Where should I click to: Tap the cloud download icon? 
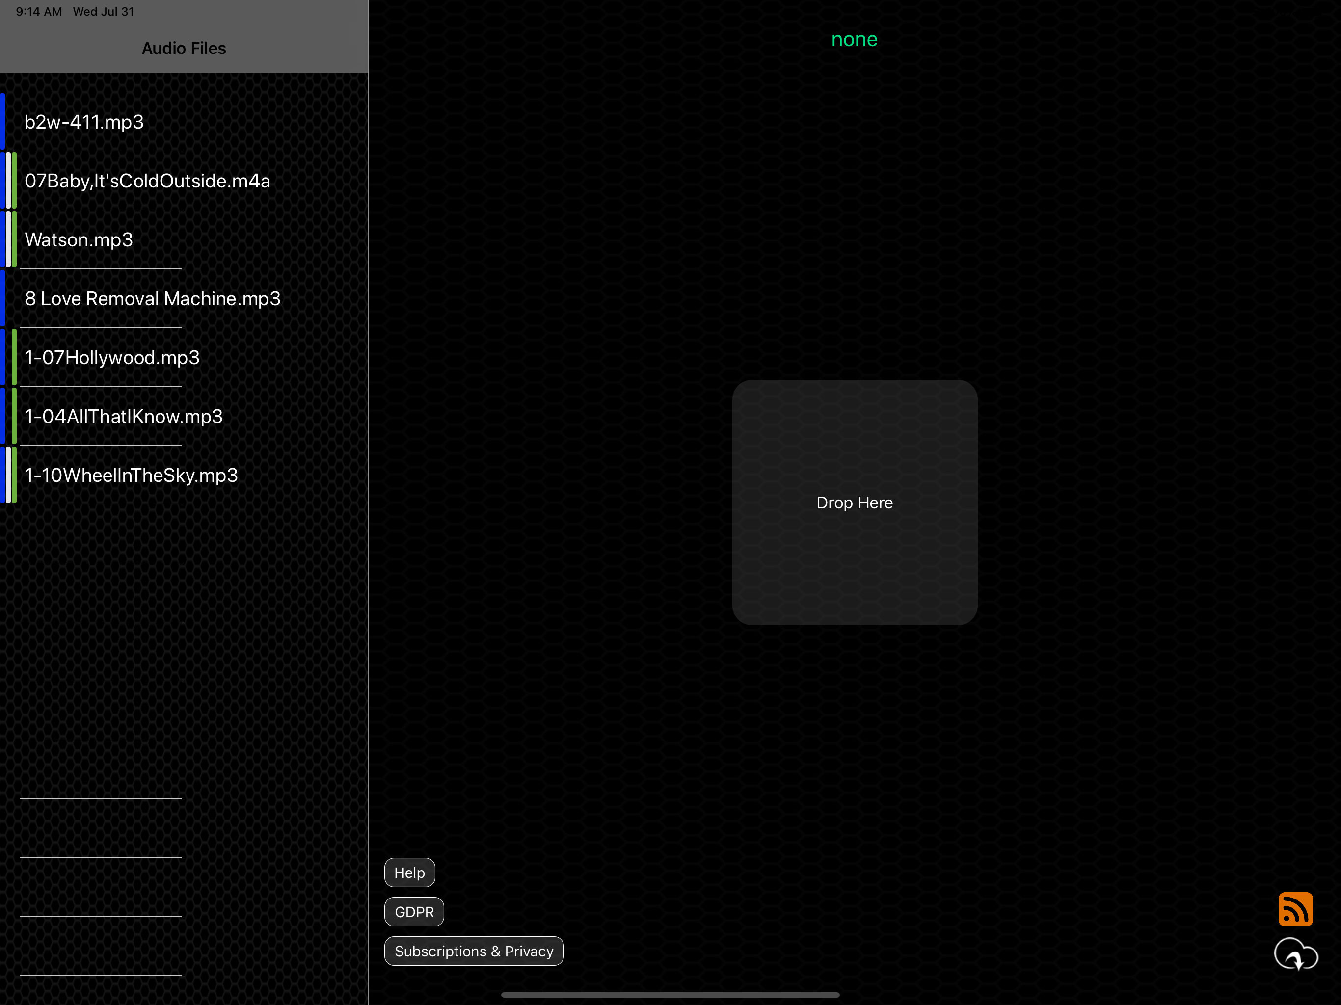[1295, 954]
